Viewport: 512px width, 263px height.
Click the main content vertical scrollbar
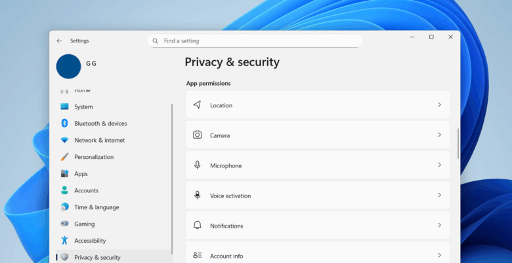click(x=458, y=143)
